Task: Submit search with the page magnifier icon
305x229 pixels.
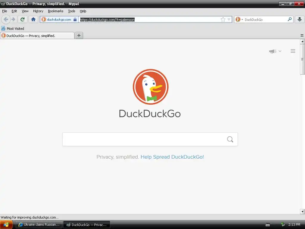Action: [x=230, y=139]
